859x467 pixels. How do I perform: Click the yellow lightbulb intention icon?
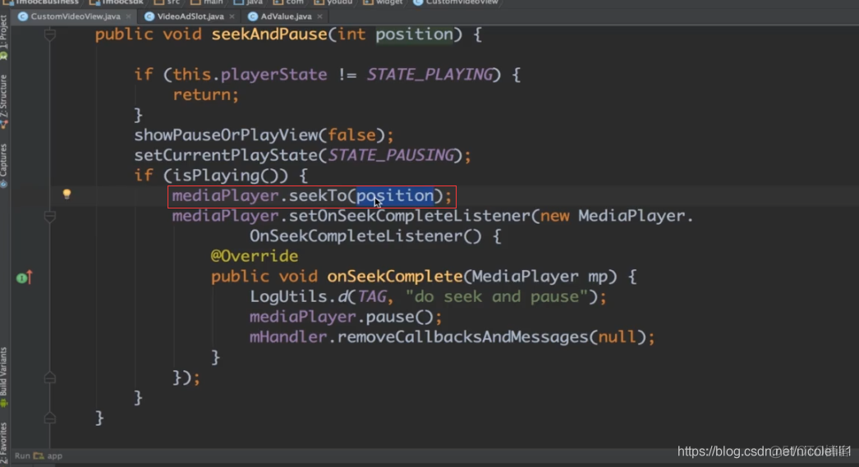67,195
